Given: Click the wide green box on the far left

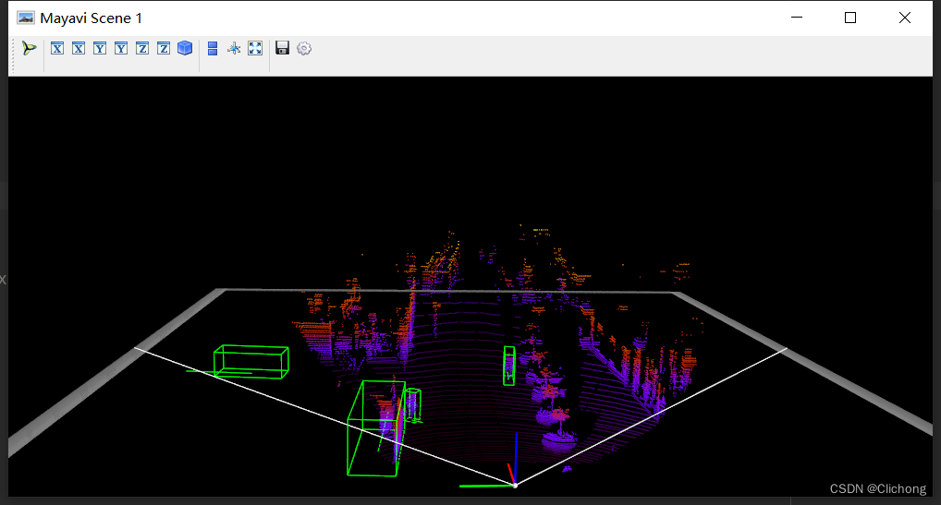Looking at the screenshot, I should 251,362.
